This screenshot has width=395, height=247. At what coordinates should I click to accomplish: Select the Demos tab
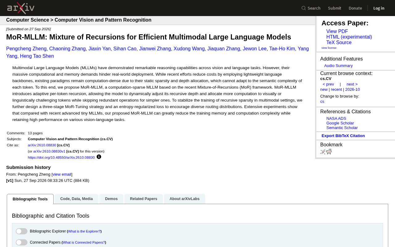coord(111,199)
